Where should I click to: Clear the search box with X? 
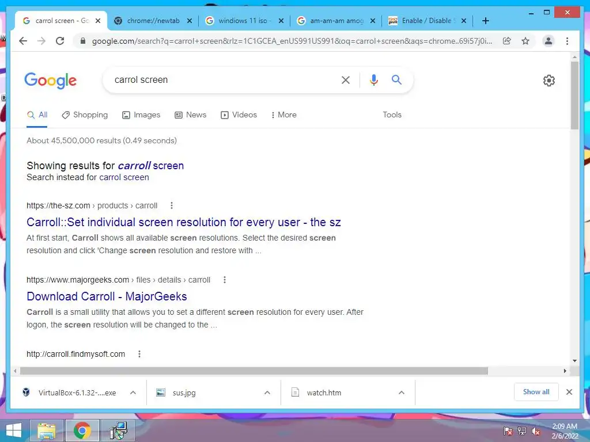click(346, 80)
